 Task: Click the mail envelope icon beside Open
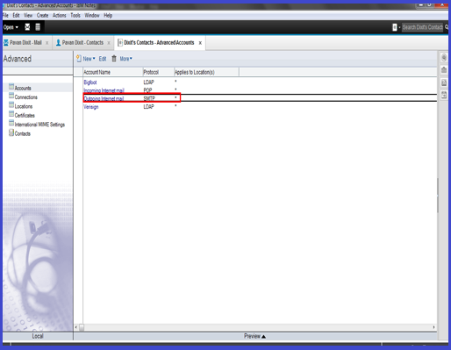click(x=27, y=27)
